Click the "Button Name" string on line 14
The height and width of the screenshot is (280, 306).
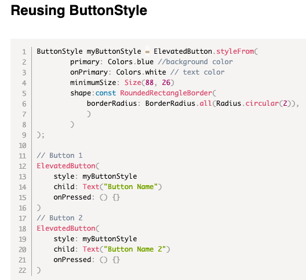click(130, 187)
